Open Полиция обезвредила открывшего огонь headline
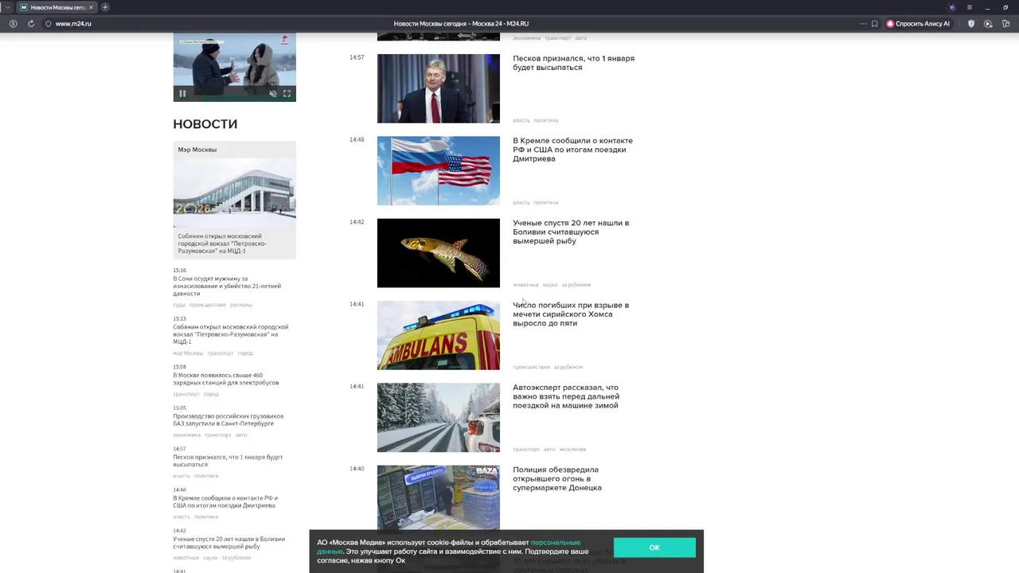Image resolution: width=1019 pixels, height=573 pixels. [557, 478]
